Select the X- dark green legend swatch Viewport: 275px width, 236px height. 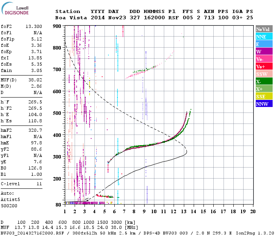264,81
